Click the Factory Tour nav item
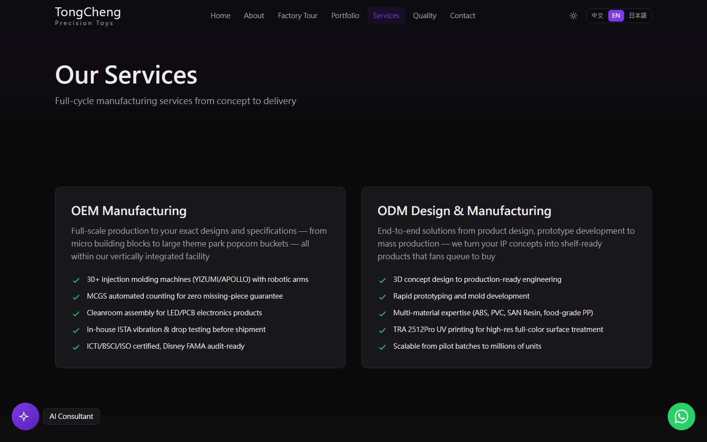Screen dimensions: 707x442 (298, 15)
